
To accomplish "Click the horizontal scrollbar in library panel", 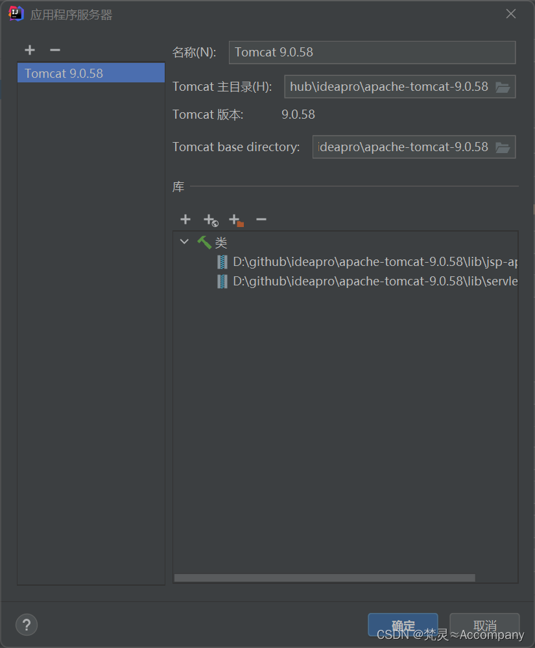I will 325,578.
